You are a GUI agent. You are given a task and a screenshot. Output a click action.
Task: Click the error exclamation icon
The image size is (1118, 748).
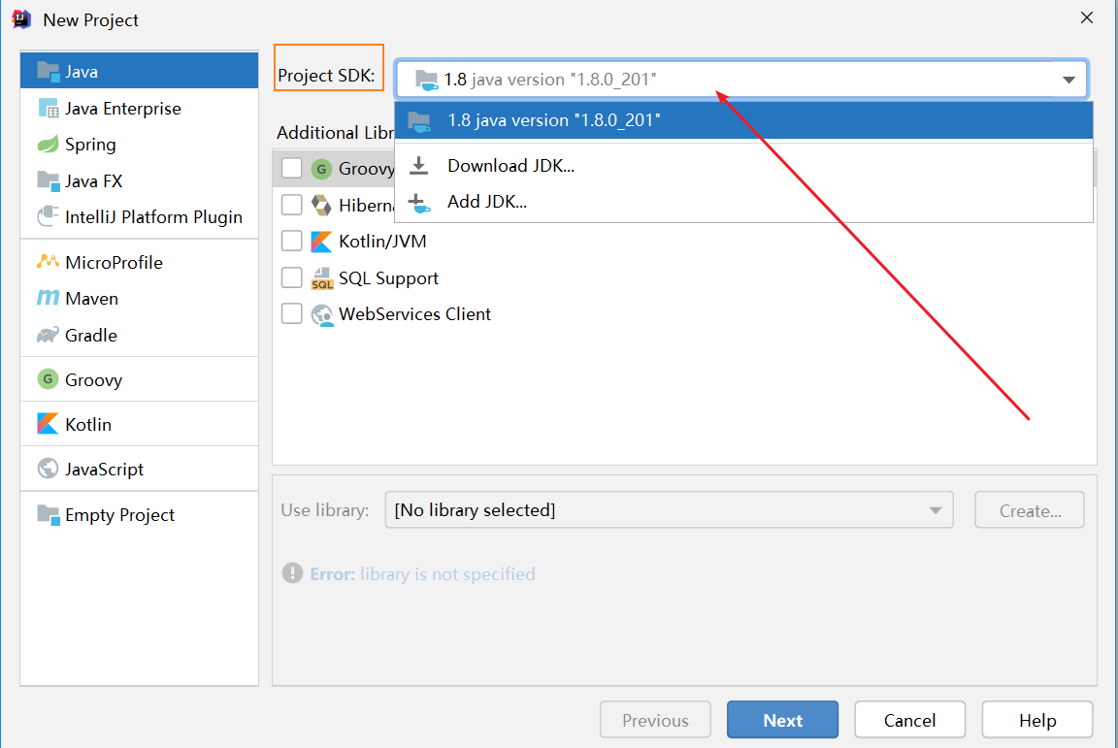coord(292,573)
